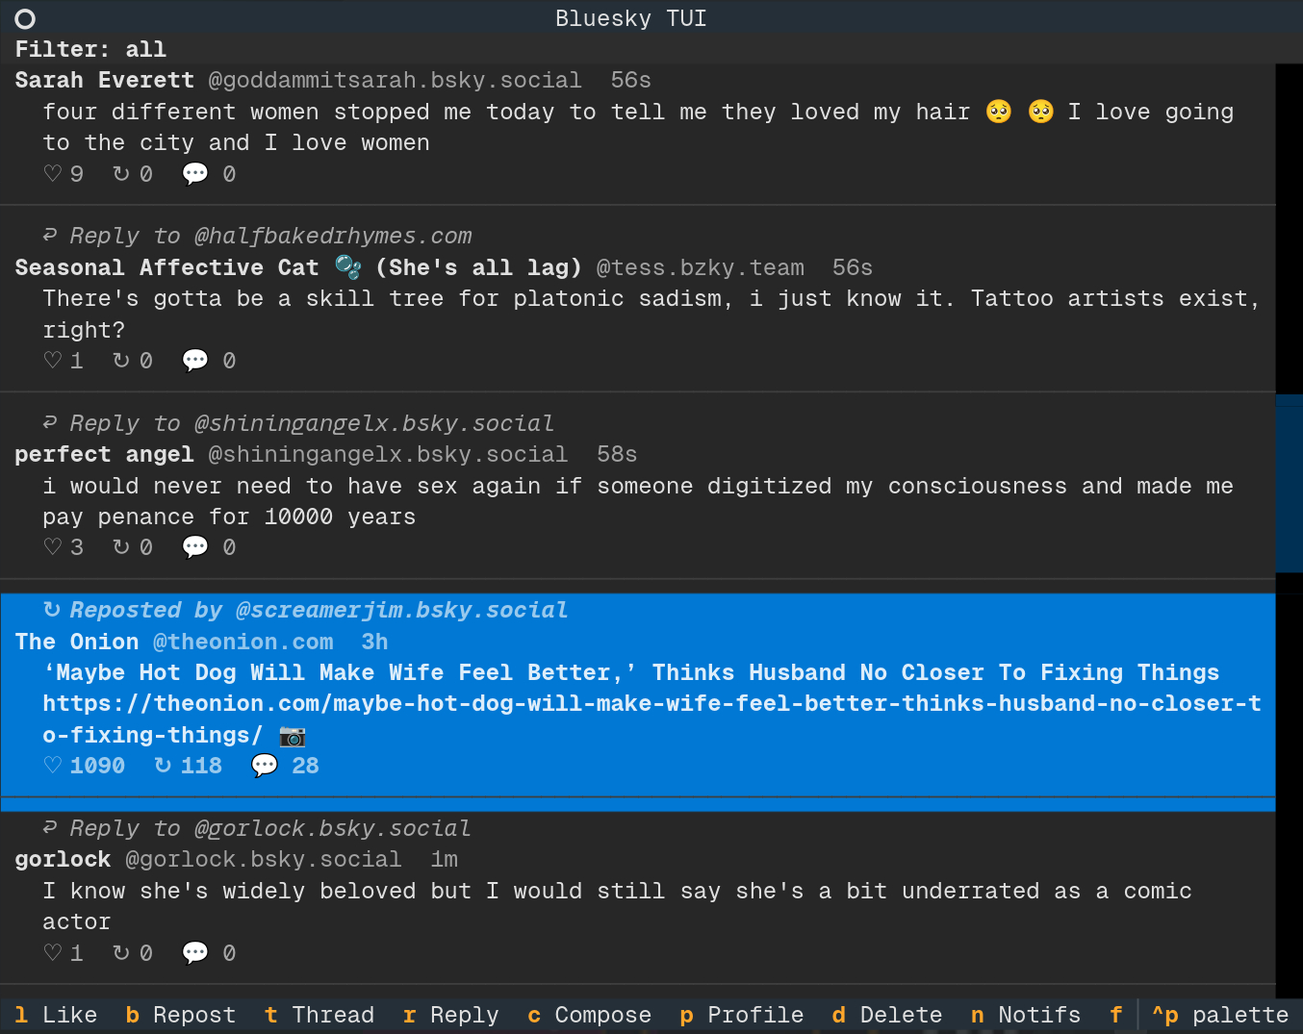Click camera image icon in The Onion post
Viewport: 1303px width, 1034px height.
[293, 736]
